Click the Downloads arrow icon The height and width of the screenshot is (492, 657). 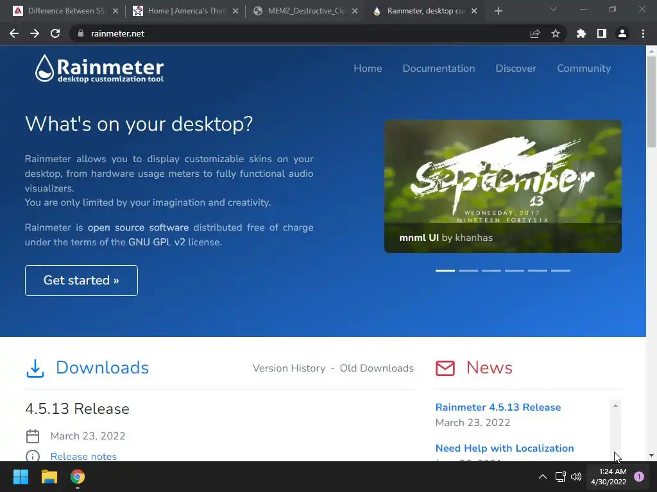35,368
